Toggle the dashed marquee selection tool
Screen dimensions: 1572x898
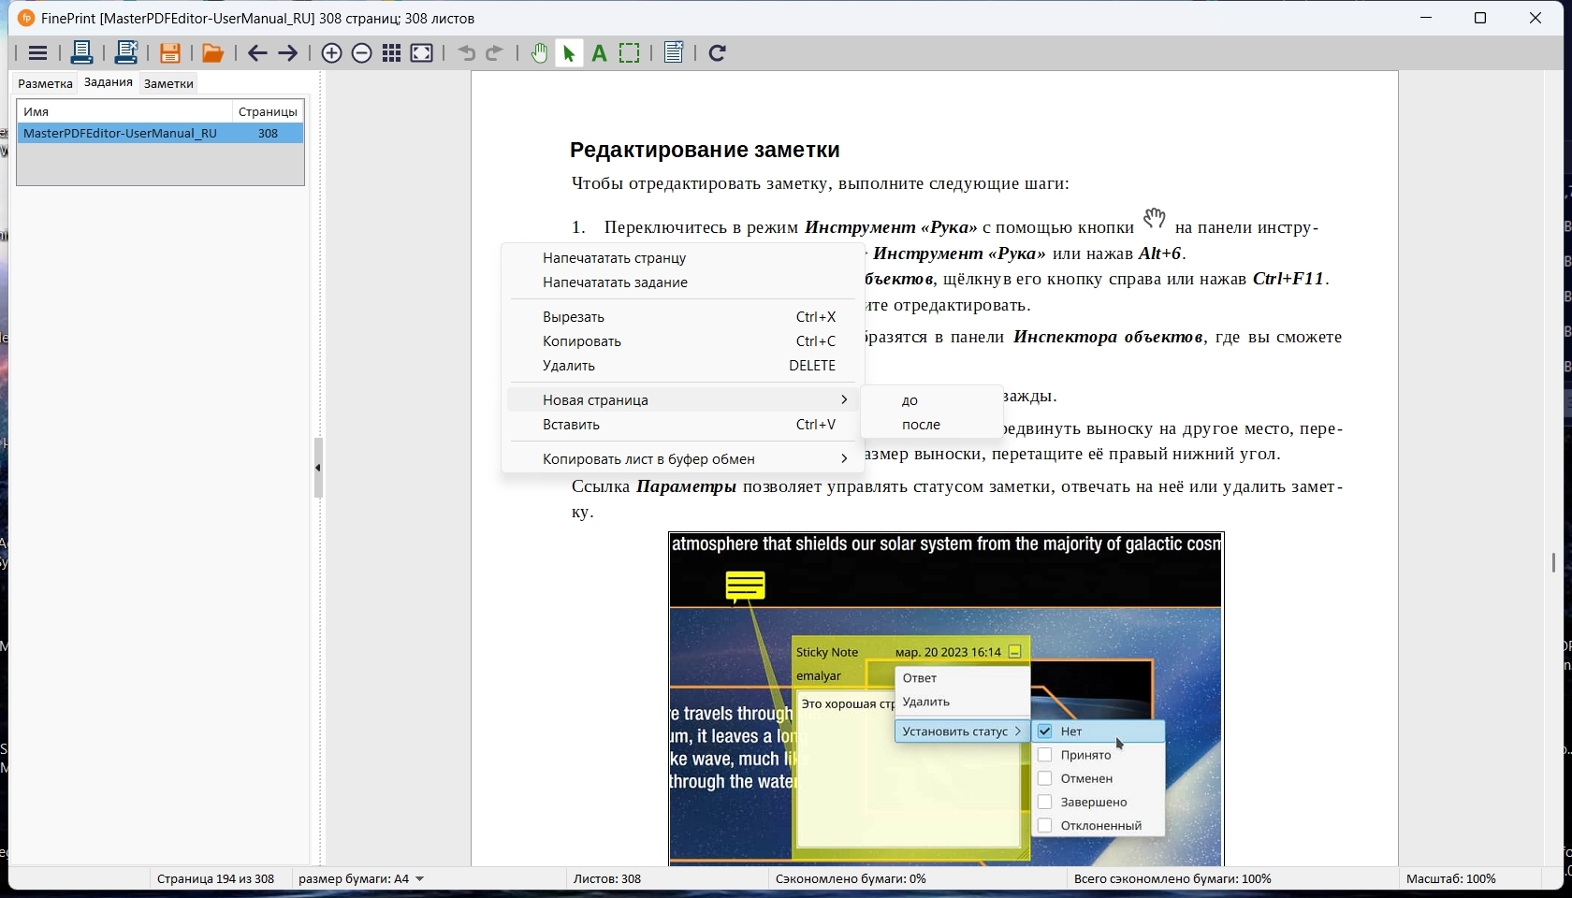click(631, 54)
